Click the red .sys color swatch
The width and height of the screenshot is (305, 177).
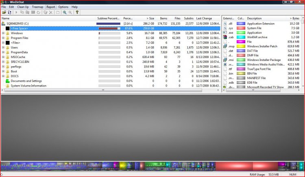(x=241, y=28)
